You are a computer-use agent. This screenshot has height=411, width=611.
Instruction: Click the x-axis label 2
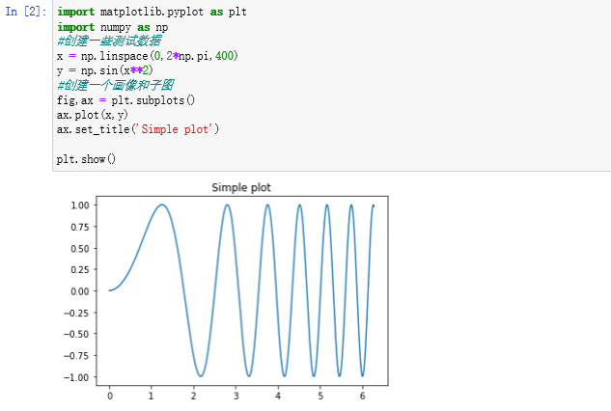[x=194, y=396]
